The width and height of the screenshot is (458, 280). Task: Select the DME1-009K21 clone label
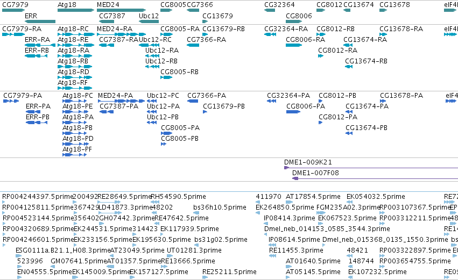pos(308,162)
